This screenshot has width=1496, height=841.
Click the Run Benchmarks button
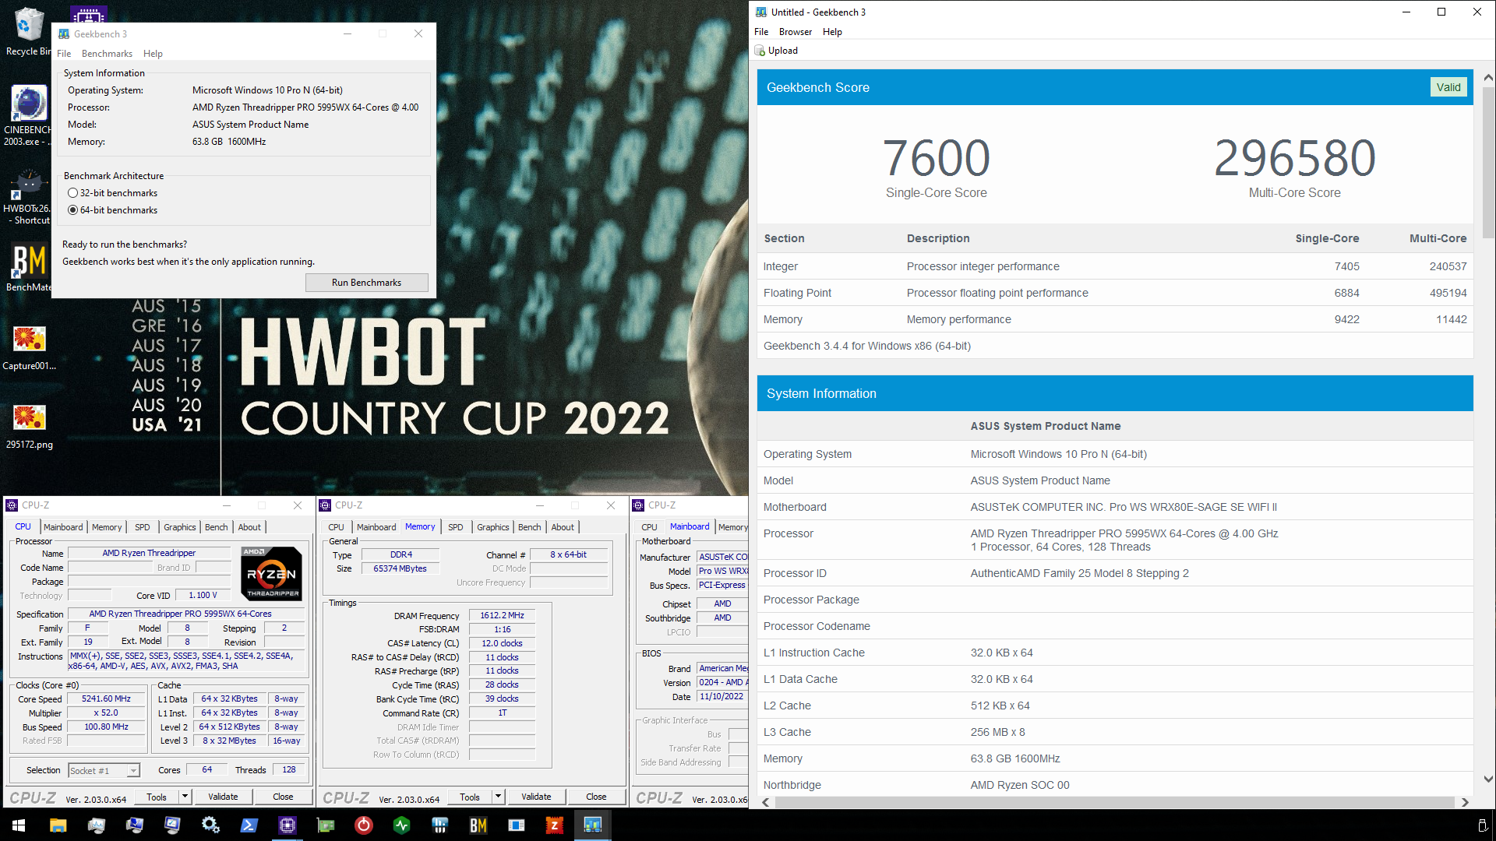pyautogui.click(x=366, y=283)
